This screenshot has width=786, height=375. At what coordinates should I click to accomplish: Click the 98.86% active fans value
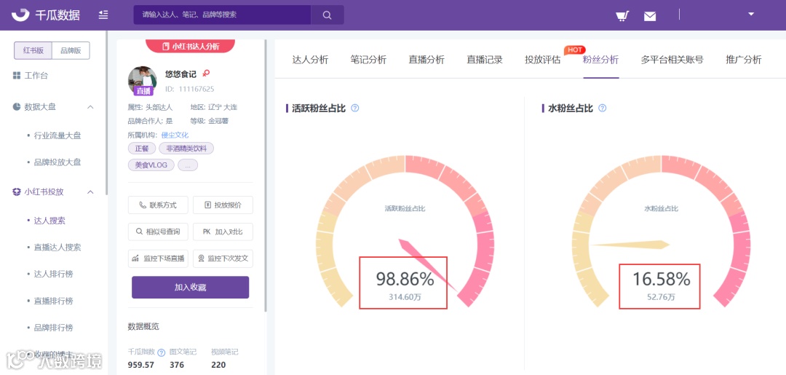tap(405, 279)
